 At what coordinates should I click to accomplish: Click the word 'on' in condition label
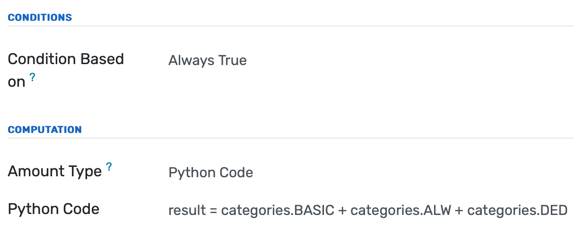(x=17, y=82)
